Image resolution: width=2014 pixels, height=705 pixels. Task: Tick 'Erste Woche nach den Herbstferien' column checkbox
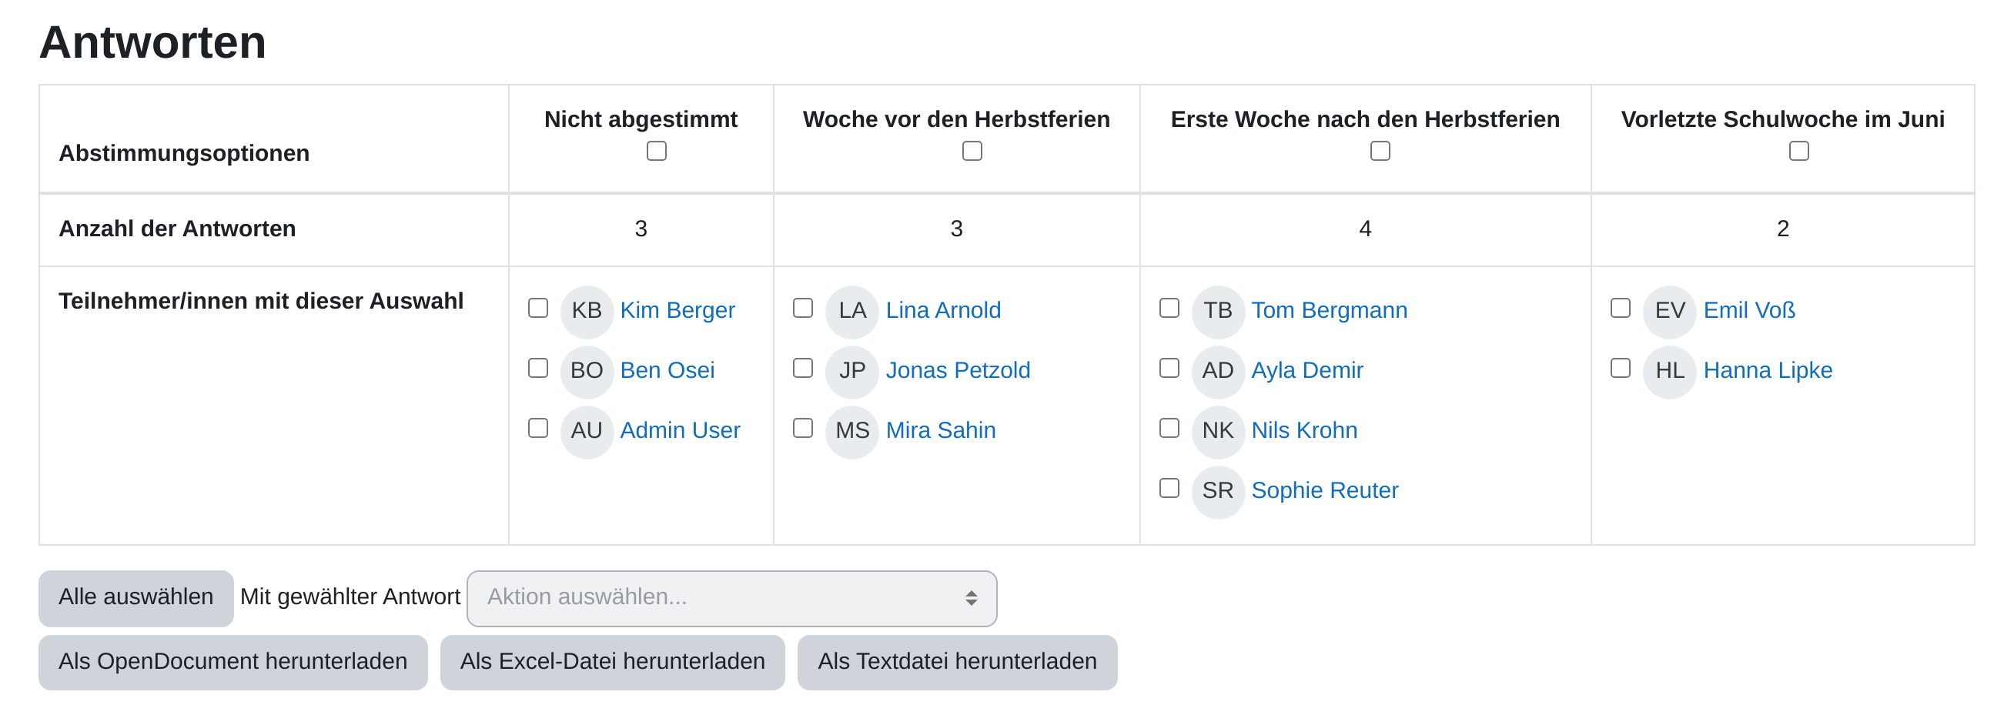coord(1380,151)
